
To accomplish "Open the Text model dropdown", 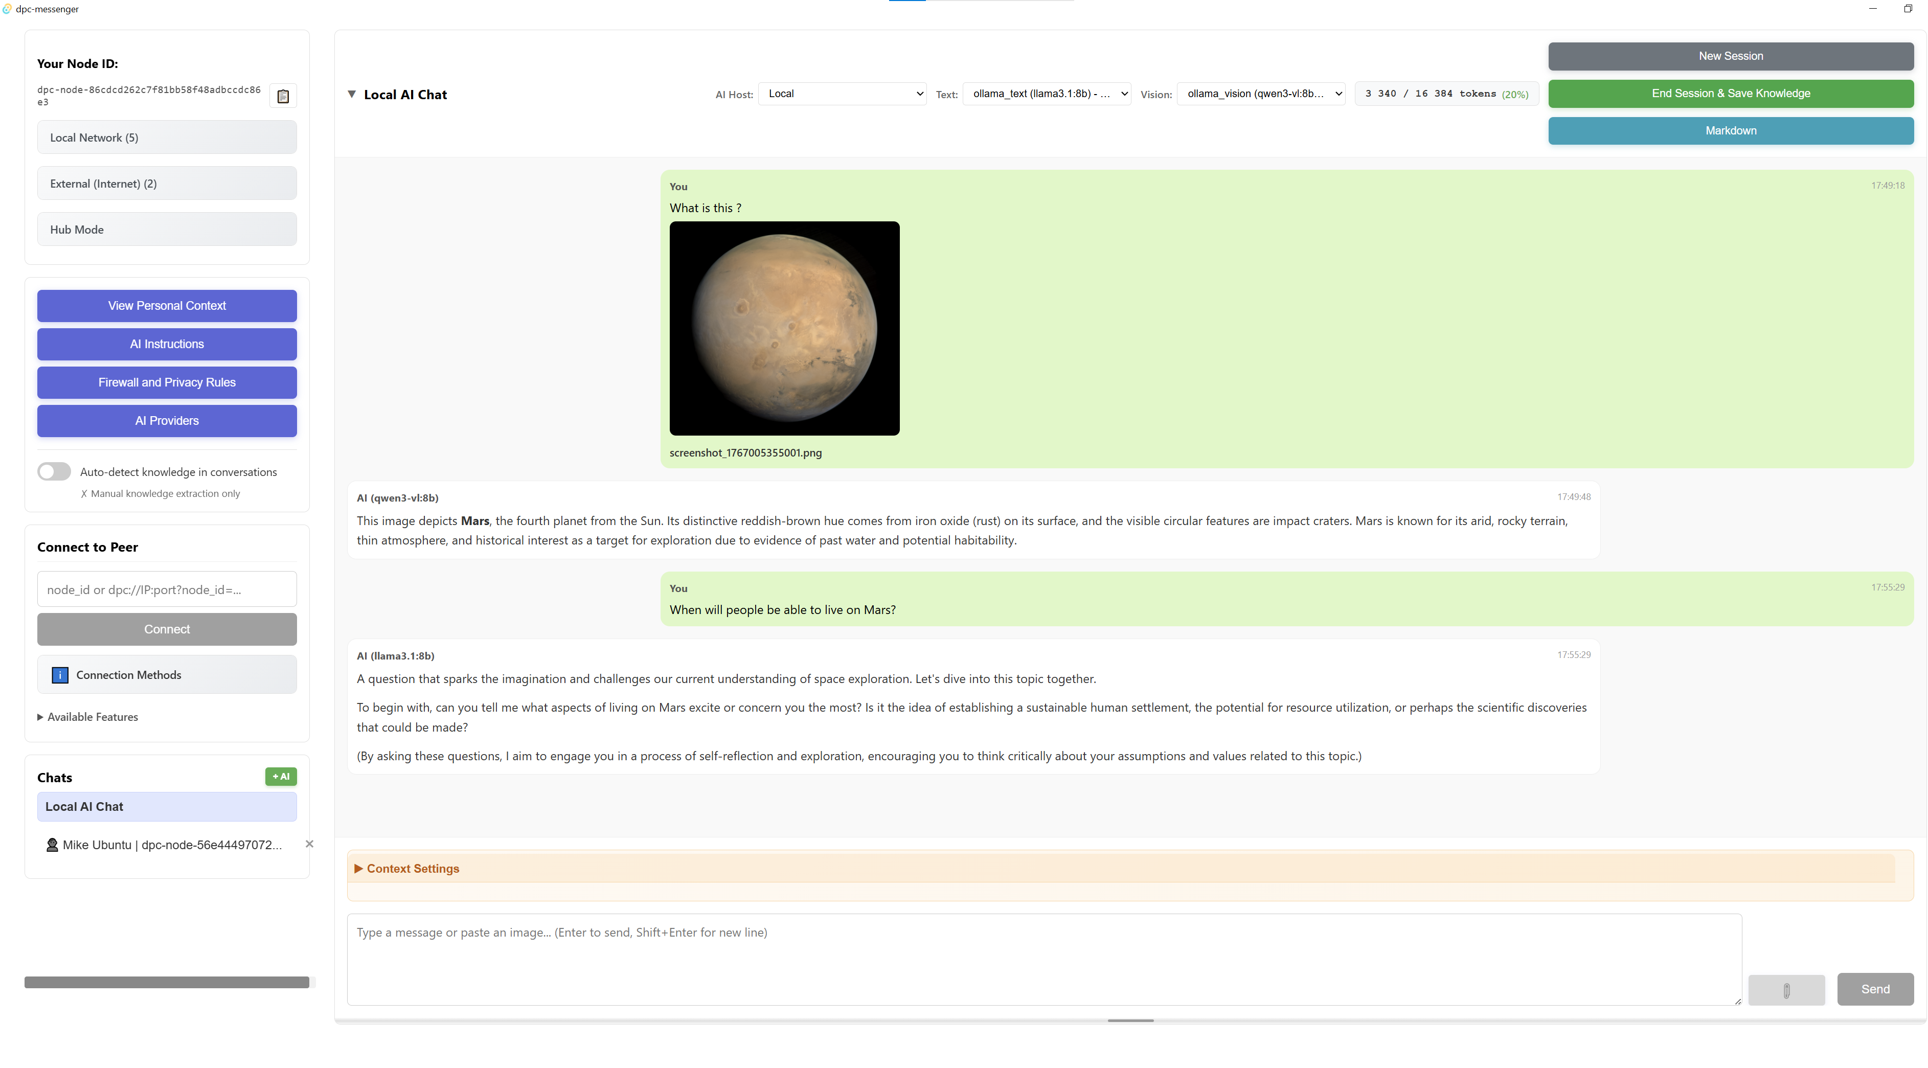I will point(1047,94).
